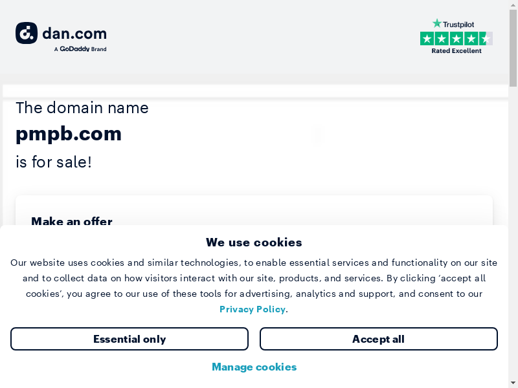Image resolution: width=518 pixels, height=388 pixels.
Task: Click the dan.com wordmark text
Action: (x=74, y=34)
